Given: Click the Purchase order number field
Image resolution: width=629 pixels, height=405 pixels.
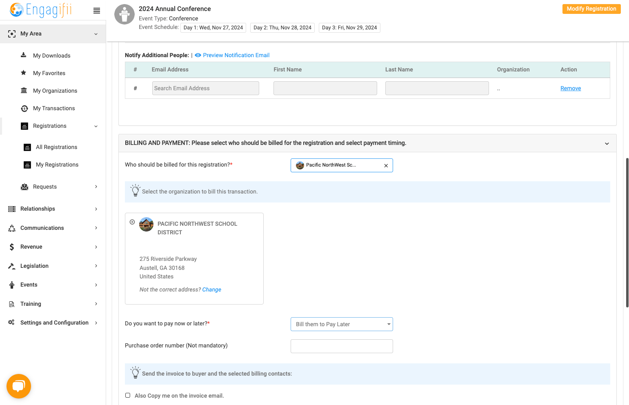Looking at the screenshot, I should click(342, 346).
